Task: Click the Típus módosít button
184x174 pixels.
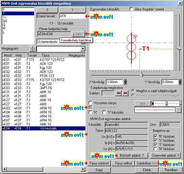Action: click(x=99, y=163)
